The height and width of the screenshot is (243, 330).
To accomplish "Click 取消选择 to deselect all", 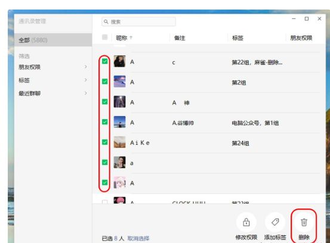I will 138,238.
